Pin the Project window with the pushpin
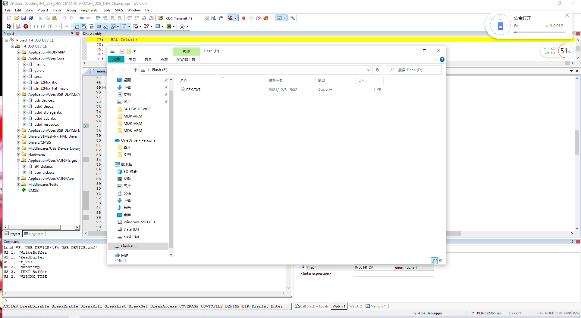The image size is (581, 318). click(72, 34)
